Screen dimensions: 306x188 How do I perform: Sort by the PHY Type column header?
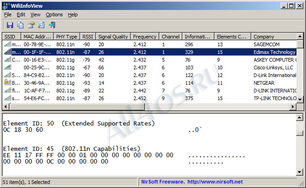tap(67, 37)
